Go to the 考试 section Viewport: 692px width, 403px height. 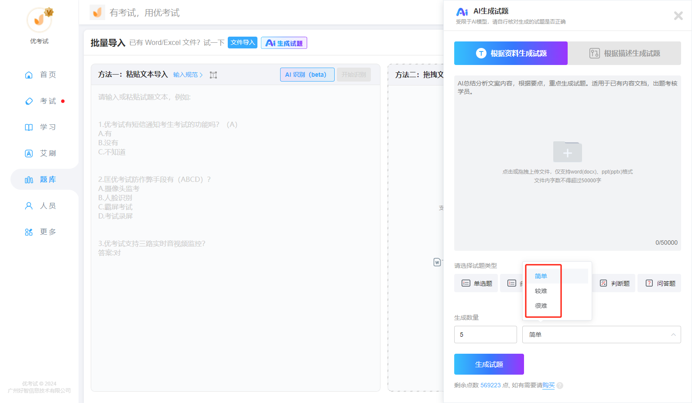(40, 101)
